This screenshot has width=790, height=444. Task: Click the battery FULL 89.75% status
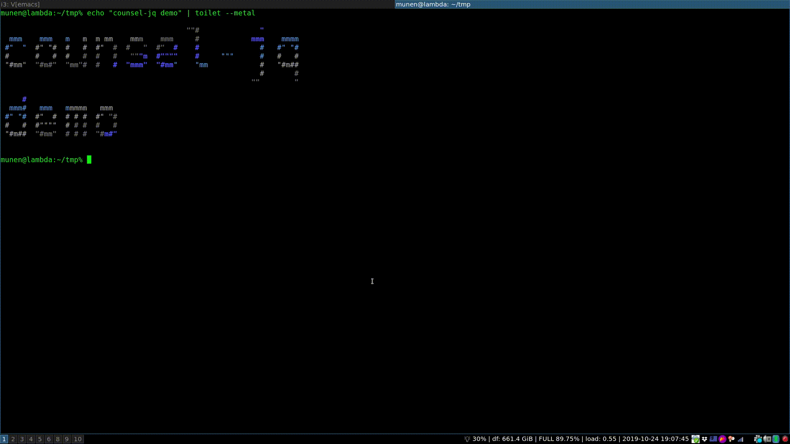pos(559,439)
